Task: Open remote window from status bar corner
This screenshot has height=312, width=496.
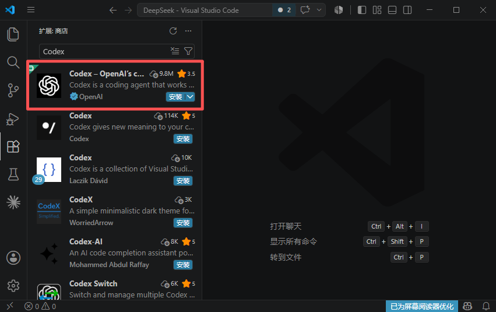Action: [x=10, y=306]
